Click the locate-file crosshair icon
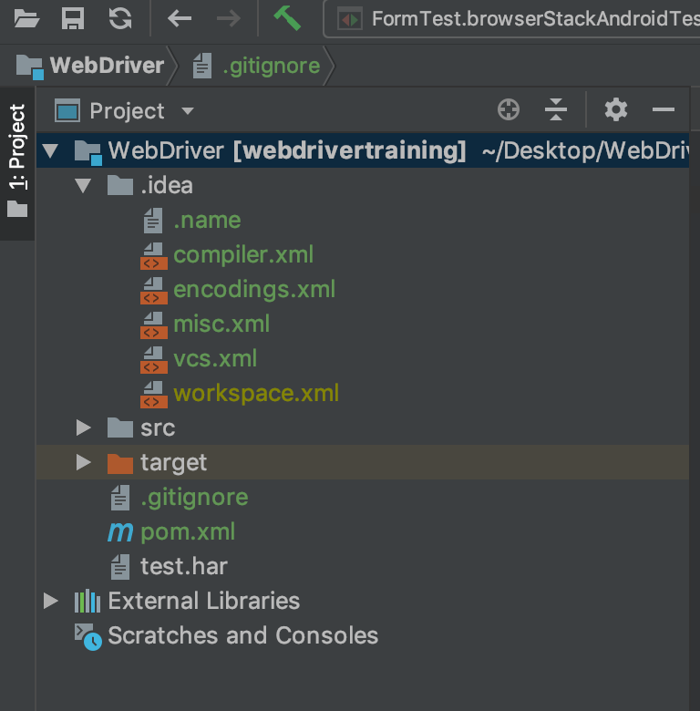The height and width of the screenshot is (711, 700). (x=509, y=110)
